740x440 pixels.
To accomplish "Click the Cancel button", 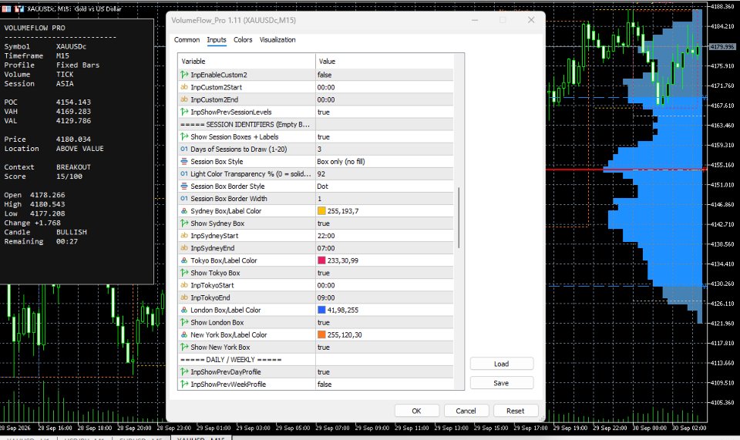I will 466,411.
